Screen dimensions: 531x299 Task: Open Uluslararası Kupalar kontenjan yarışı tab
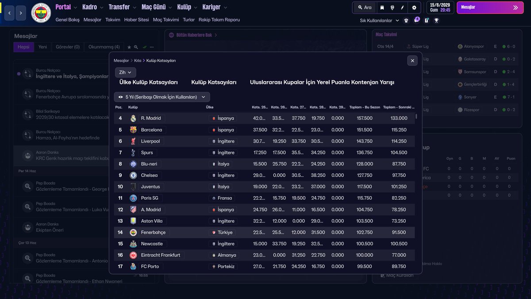[322, 82]
